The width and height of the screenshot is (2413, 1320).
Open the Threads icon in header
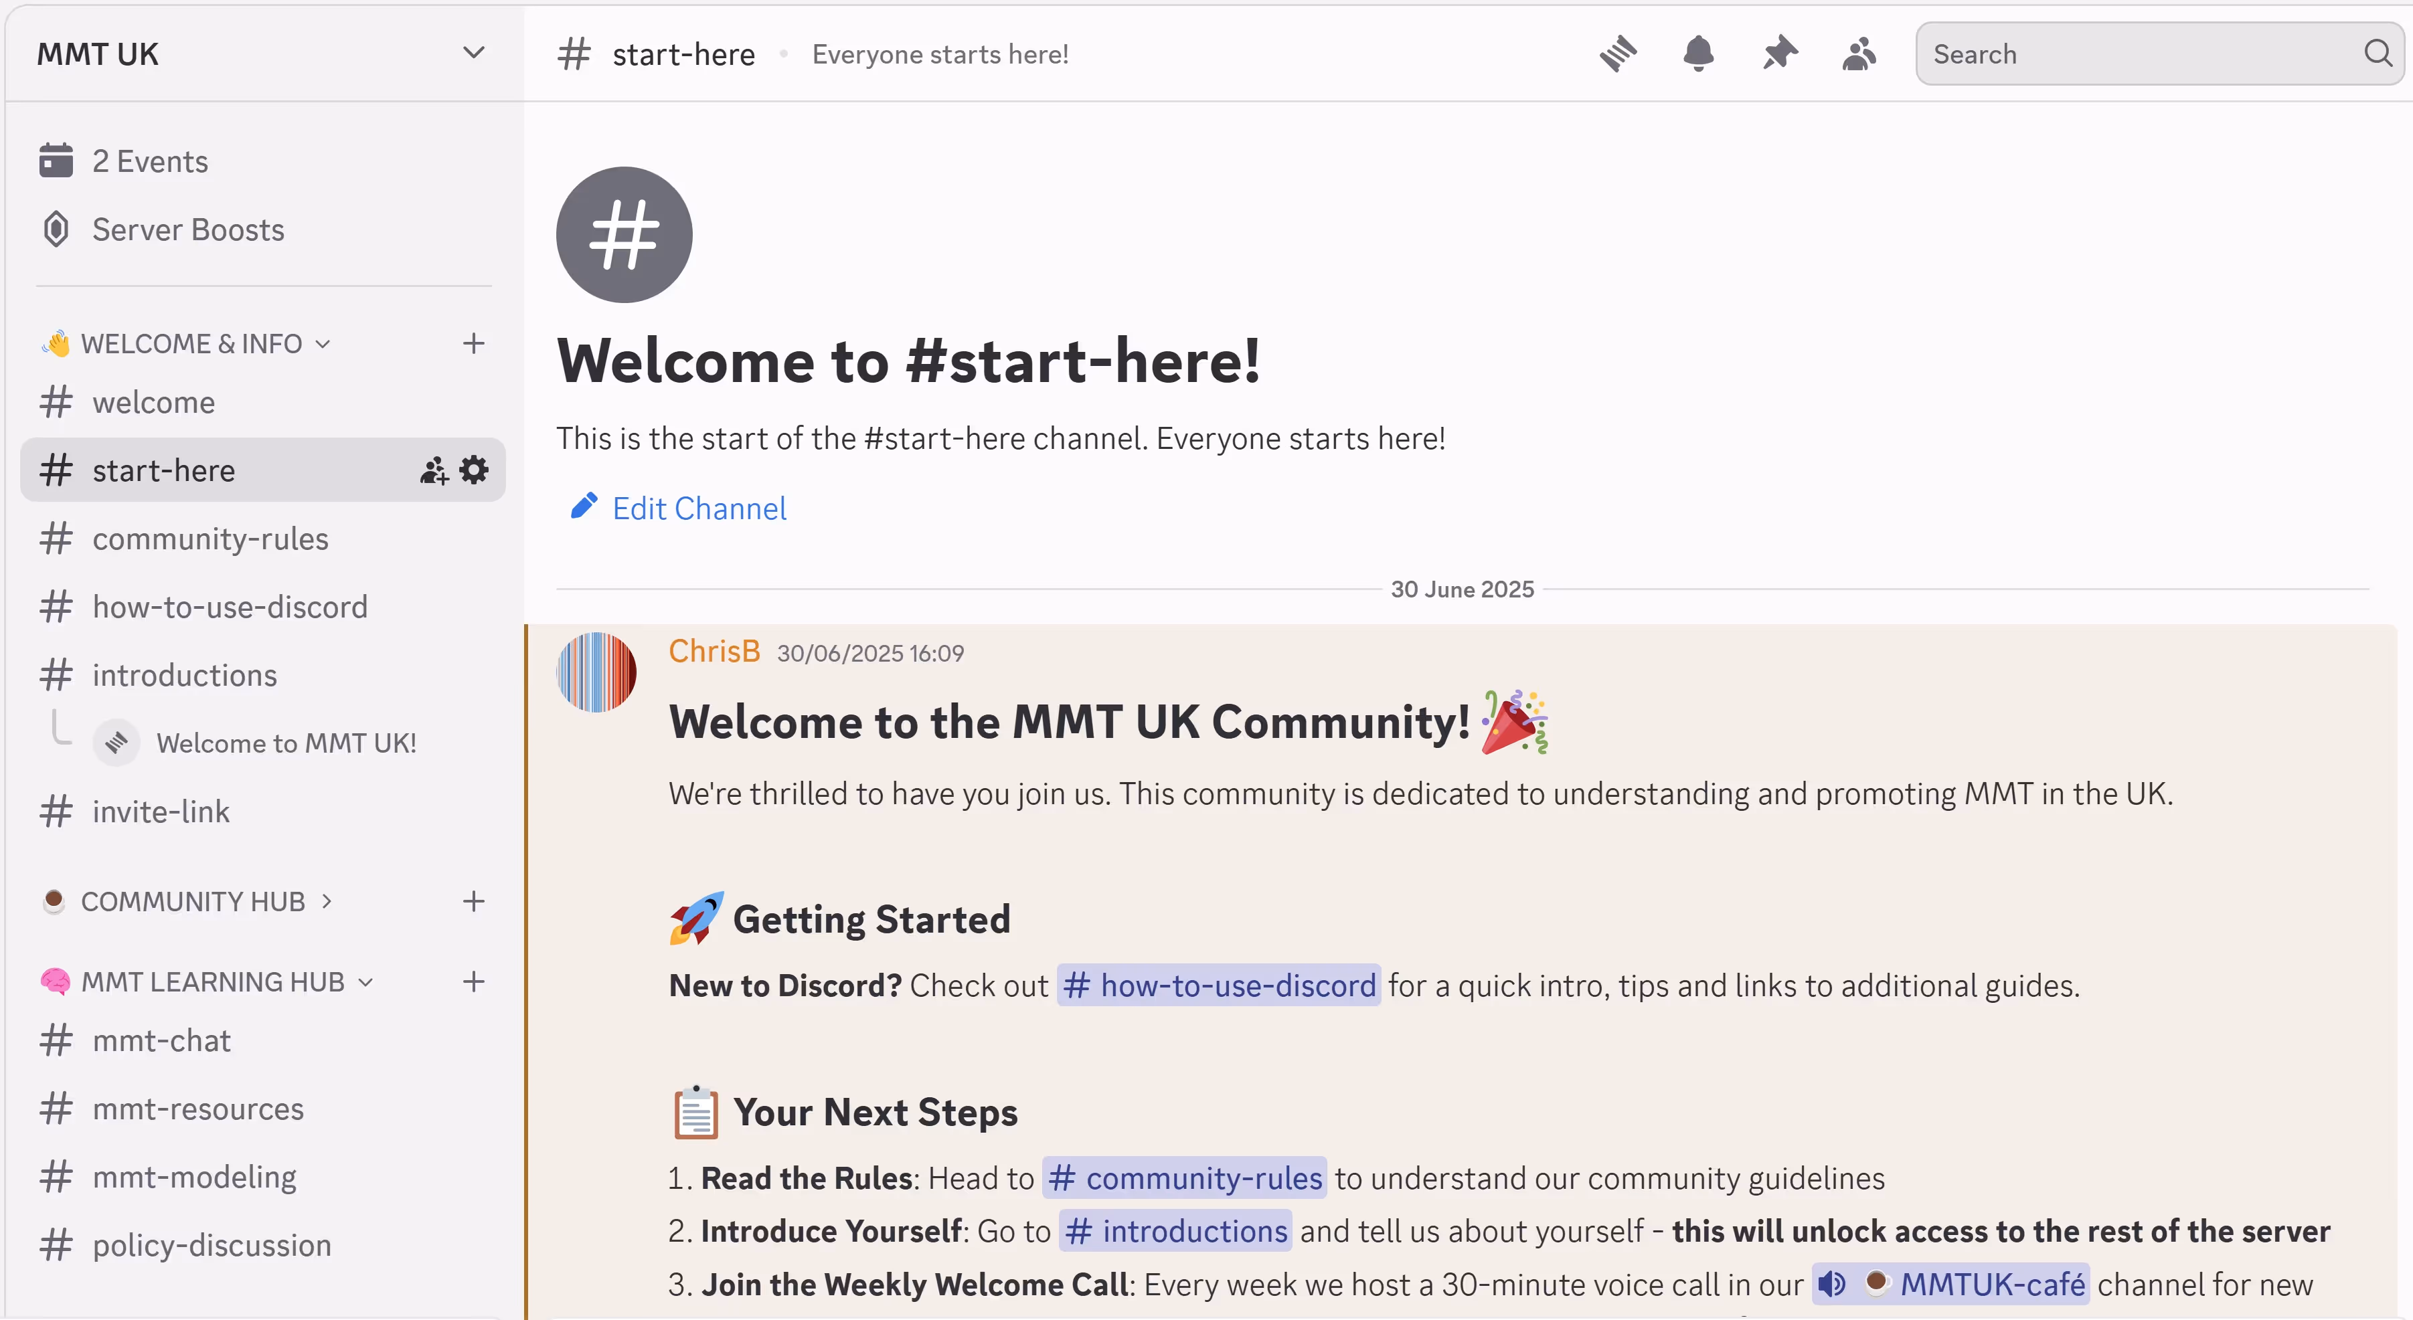point(1618,54)
